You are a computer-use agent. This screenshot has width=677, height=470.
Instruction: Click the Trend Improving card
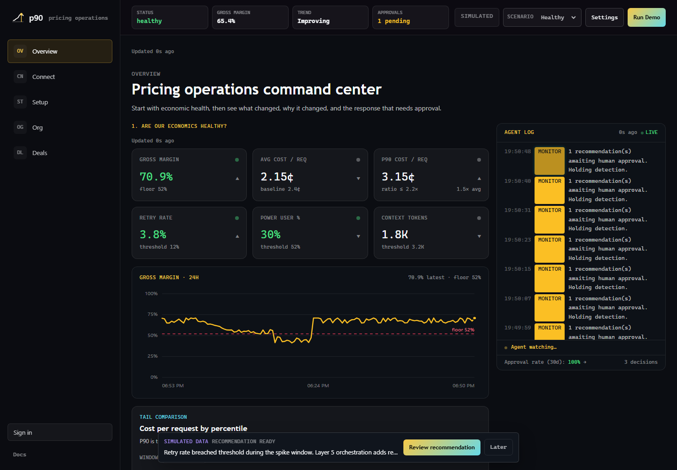[x=330, y=17]
